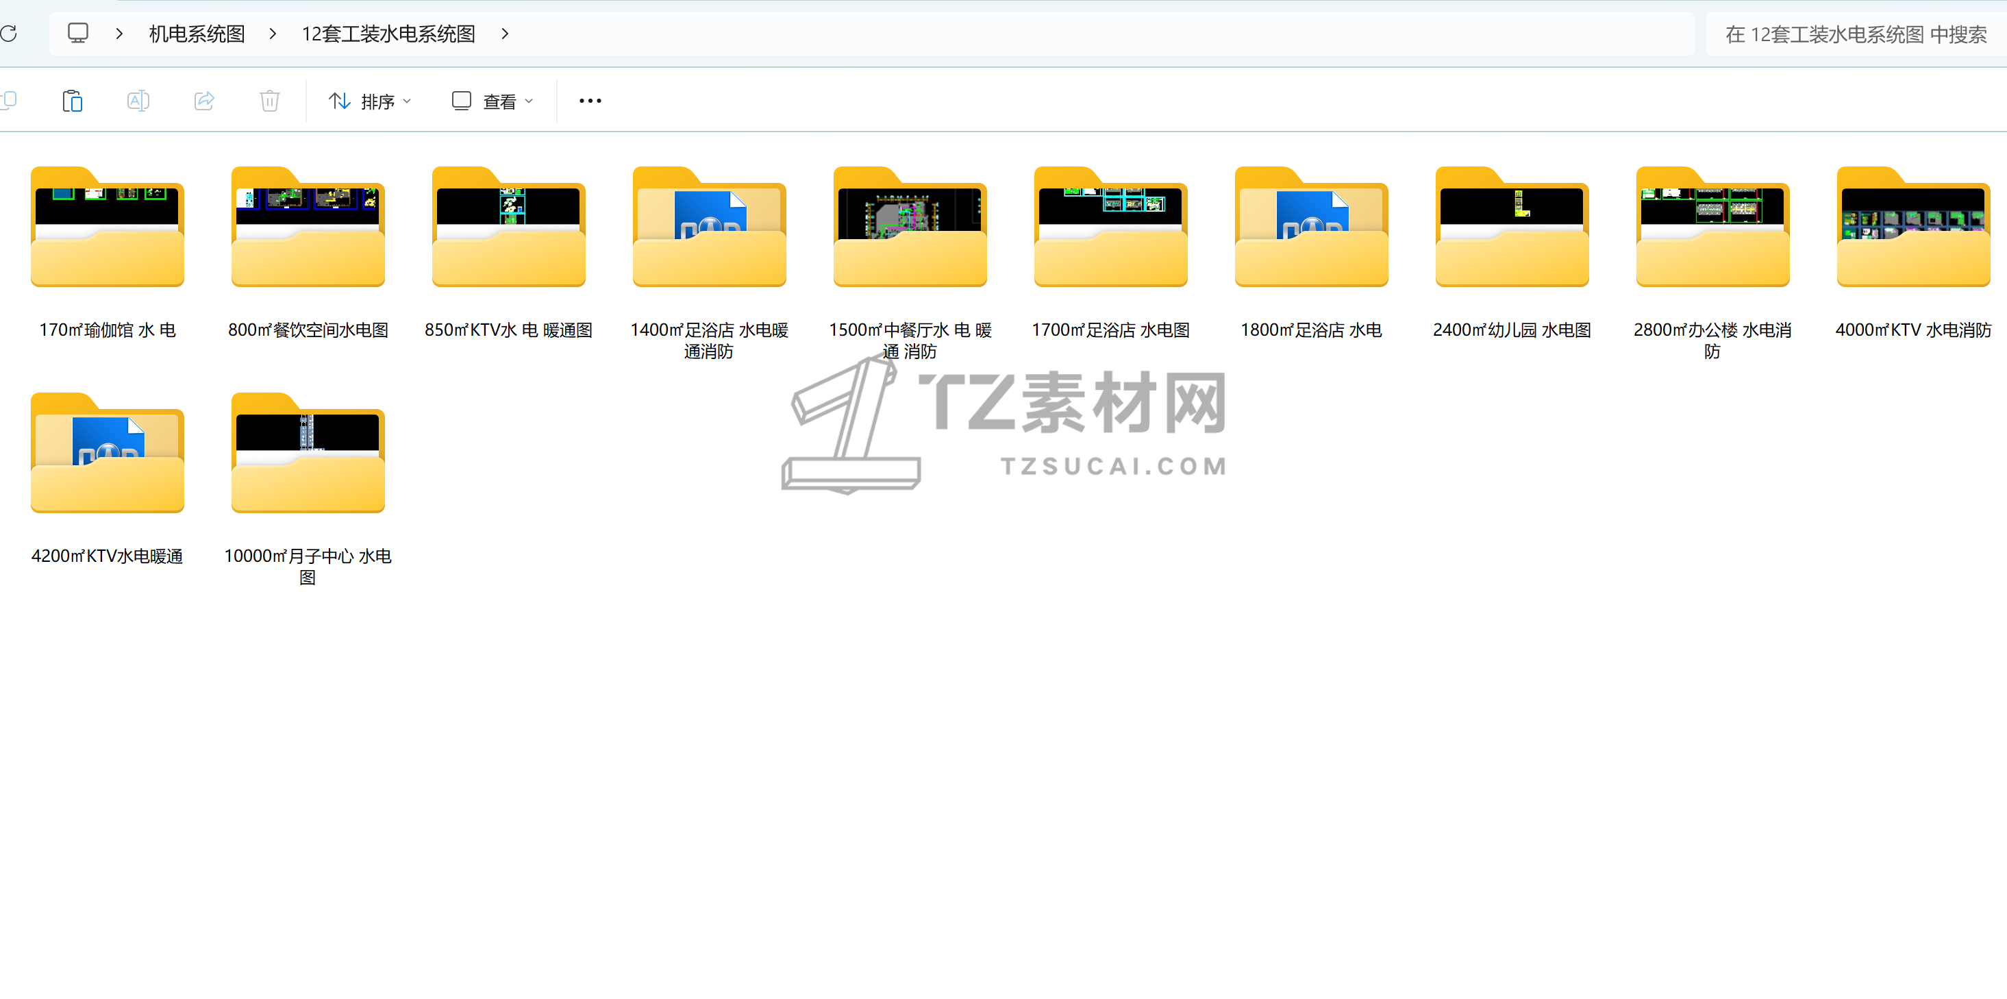
Task: Click the rename icon in toolbar
Action: (138, 101)
